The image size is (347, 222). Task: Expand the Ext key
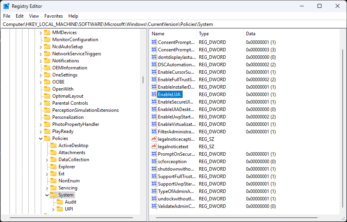47,174
